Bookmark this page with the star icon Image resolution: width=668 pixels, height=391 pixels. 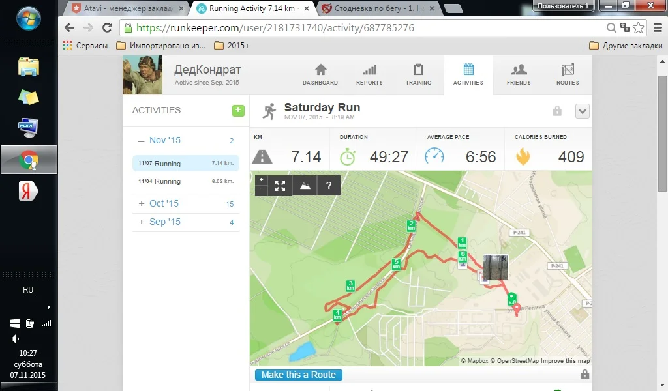638,28
